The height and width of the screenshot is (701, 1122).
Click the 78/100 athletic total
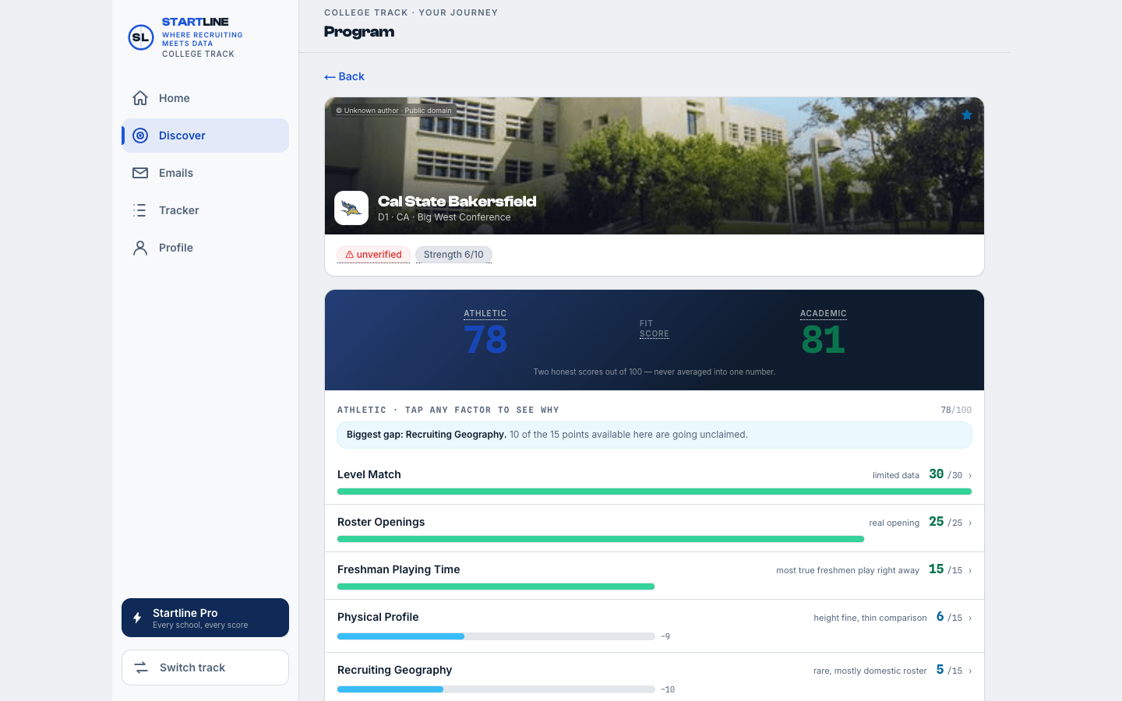coord(956,410)
